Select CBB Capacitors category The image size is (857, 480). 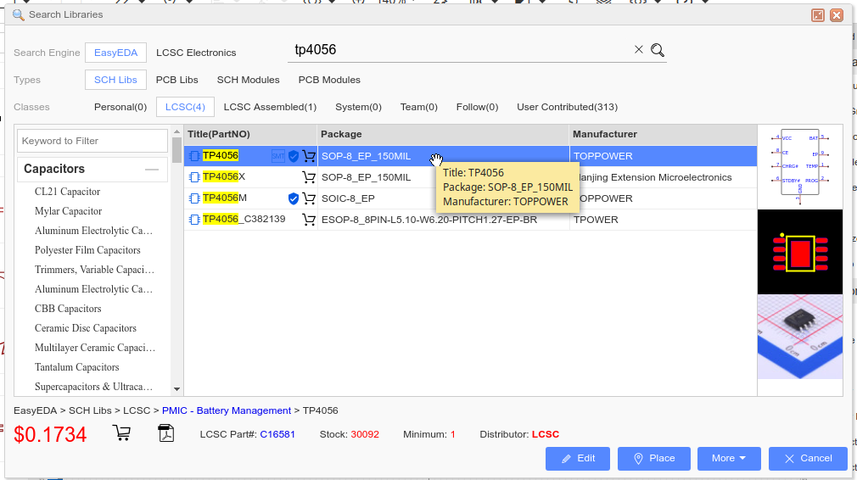click(x=68, y=309)
